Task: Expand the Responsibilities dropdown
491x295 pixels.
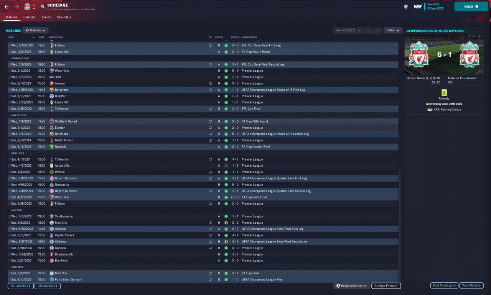Action: tap(351, 286)
